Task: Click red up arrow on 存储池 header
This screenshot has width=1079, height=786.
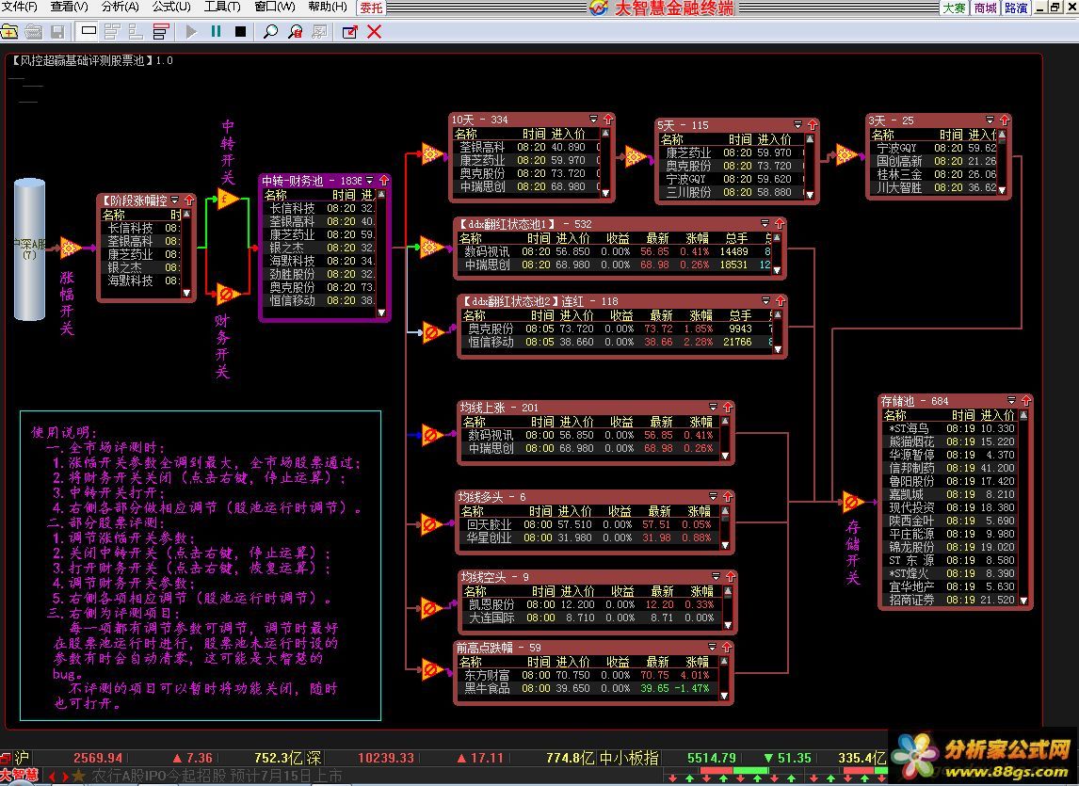Action: pos(1025,401)
